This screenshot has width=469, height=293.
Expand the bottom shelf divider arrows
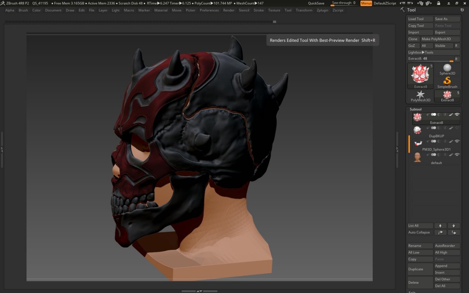[199, 291]
